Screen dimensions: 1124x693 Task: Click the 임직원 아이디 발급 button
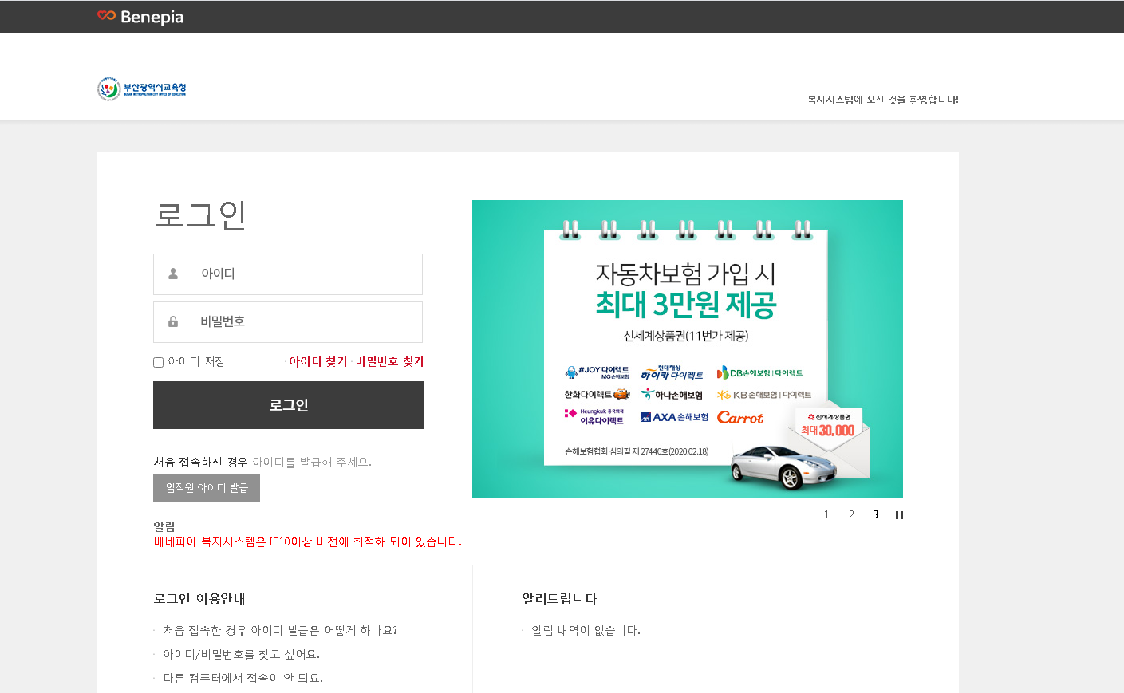pyautogui.click(x=207, y=488)
